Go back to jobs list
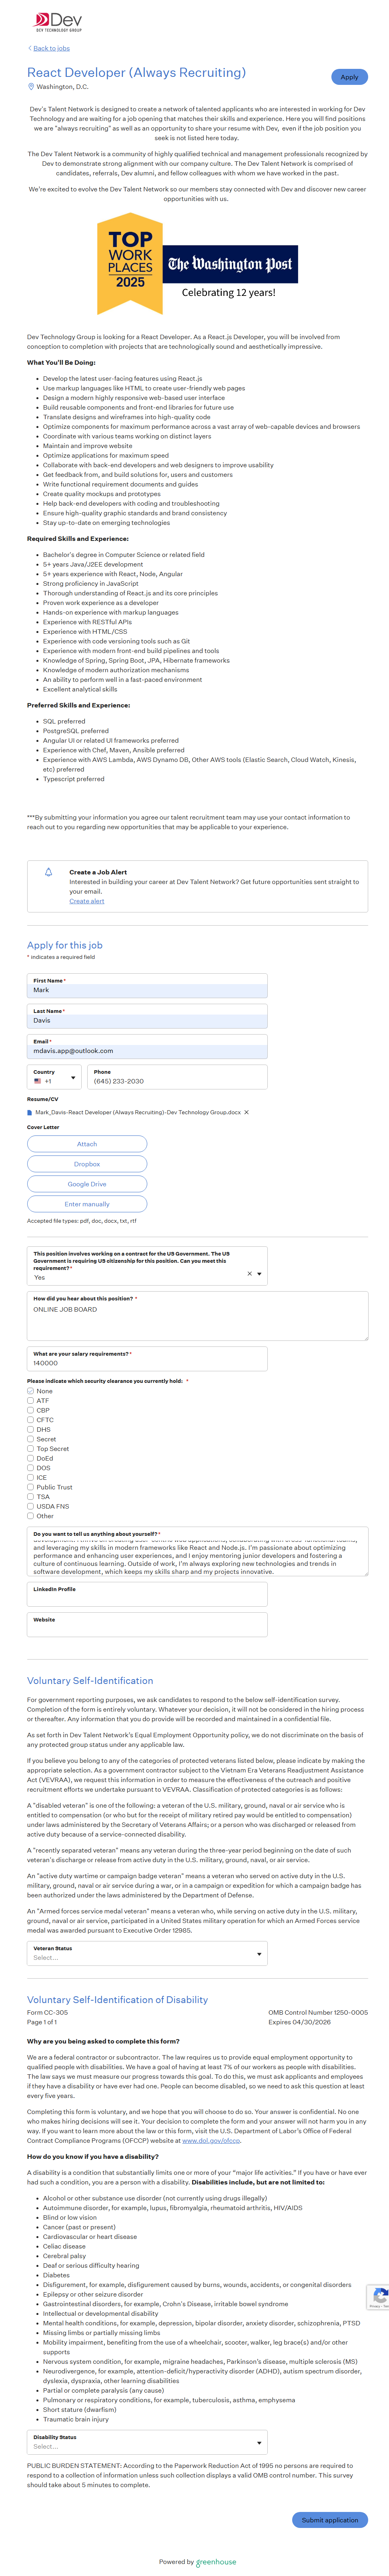The image size is (389, 2576). coord(51,48)
